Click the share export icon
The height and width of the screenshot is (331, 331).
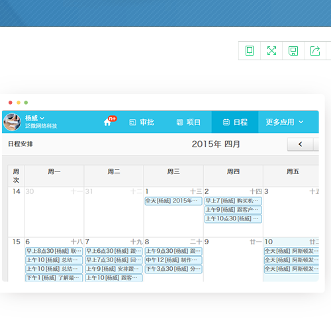click(315, 51)
